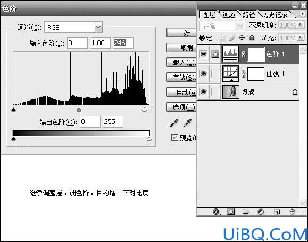Select the gray point eyedropper
Viewport: 308px width, 242px height.
pos(187,123)
